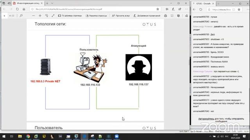Select По размеру страницы fit option
Viewport: 250px width, 140px height.
click(70, 16)
